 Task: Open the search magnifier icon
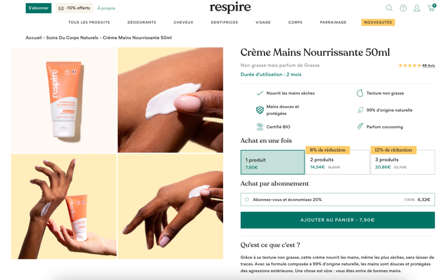point(389,8)
